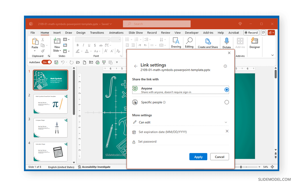
Task: Apply text Shadow formatting
Action: coord(95,45)
